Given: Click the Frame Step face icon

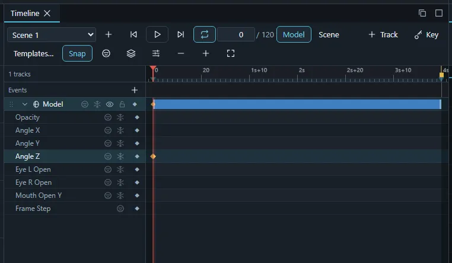Looking at the screenshot, I should (x=120, y=209).
